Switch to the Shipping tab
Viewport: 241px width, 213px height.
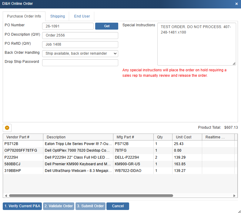(x=57, y=16)
